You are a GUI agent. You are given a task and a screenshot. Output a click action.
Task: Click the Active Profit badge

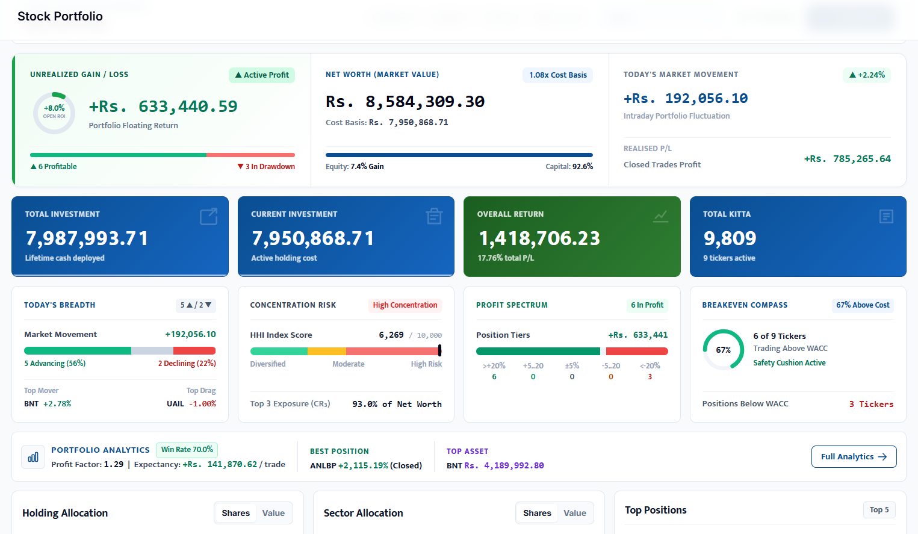262,75
